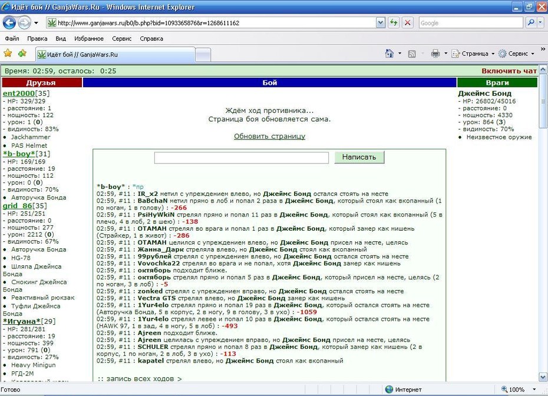Click the scrollbar up arrow
Viewport: 548px width, 396px height.
coord(543,70)
